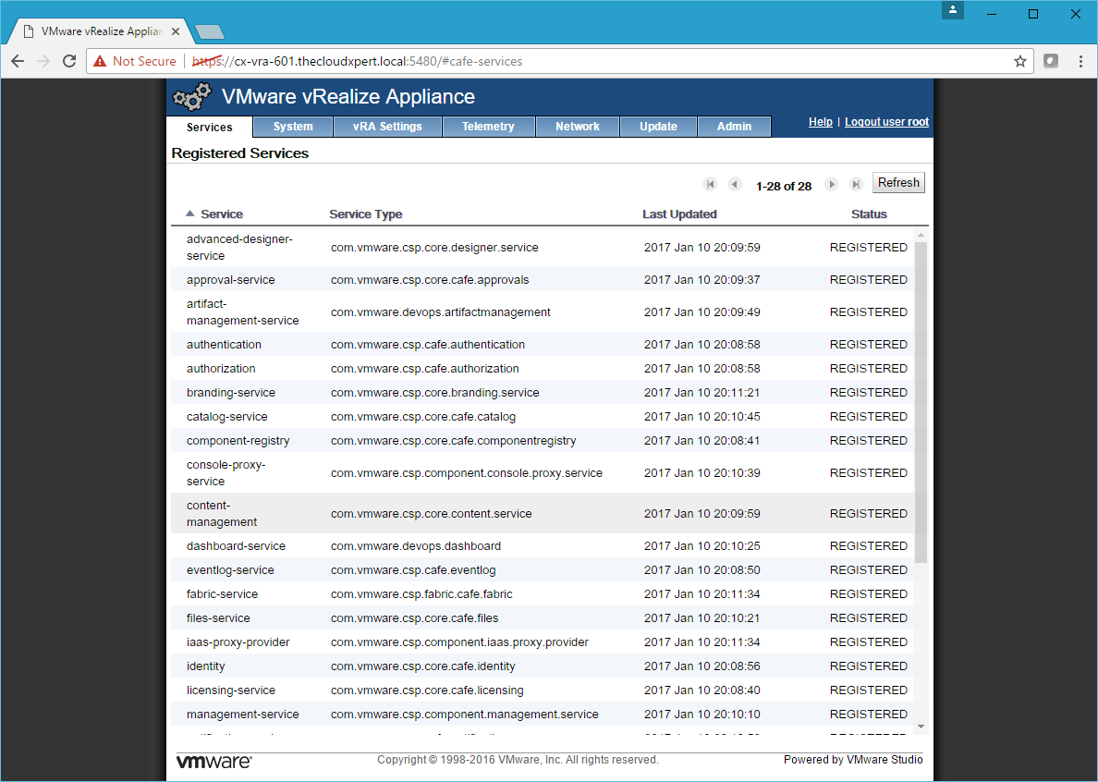
Task: Open the Help link
Action: pyautogui.click(x=820, y=122)
